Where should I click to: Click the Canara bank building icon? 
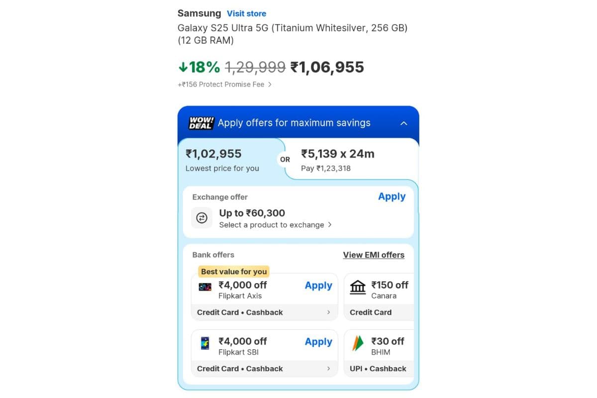click(358, 287)
